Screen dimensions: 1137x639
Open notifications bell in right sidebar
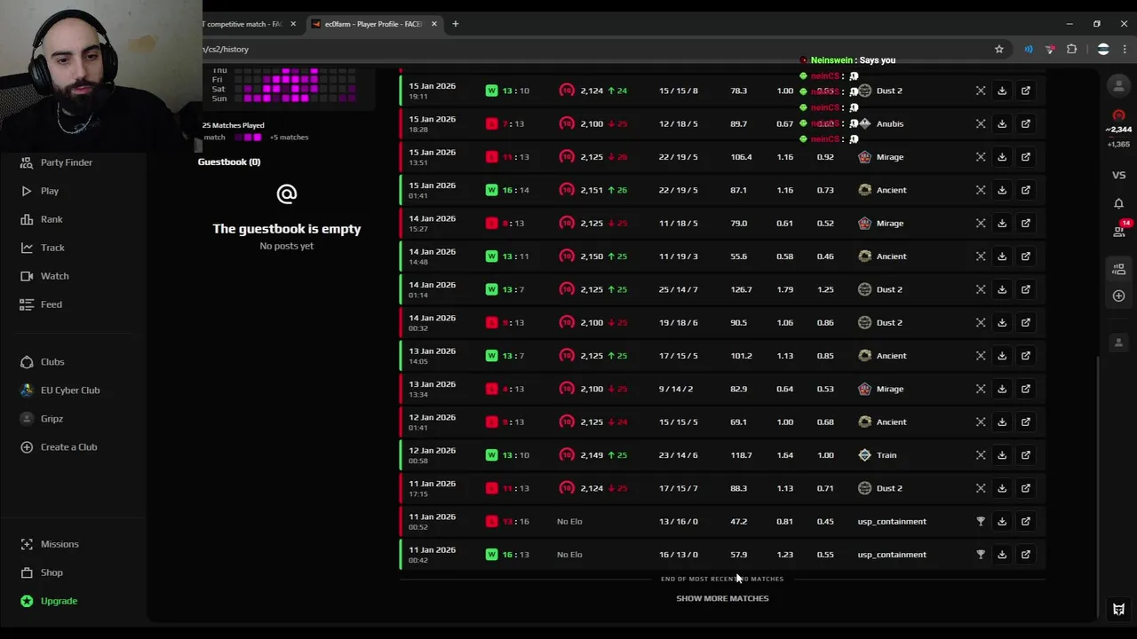[1118, 203]
